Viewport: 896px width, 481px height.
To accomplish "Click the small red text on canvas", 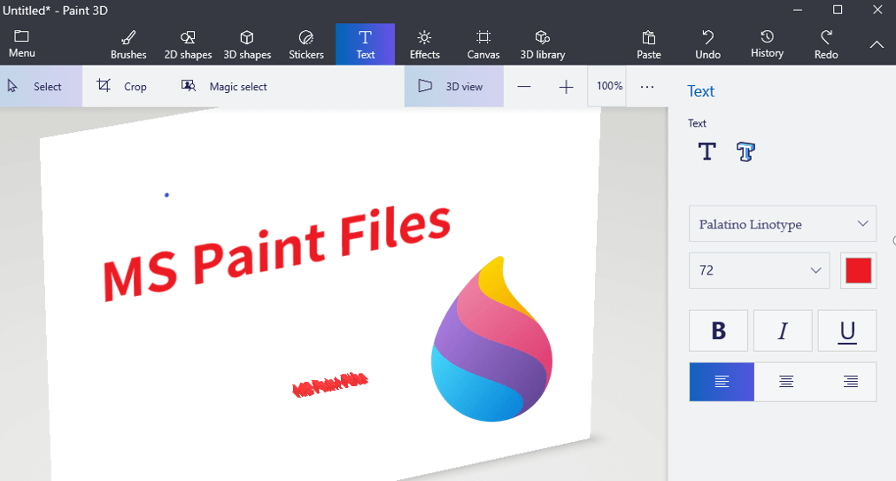I will click(329, 384).
